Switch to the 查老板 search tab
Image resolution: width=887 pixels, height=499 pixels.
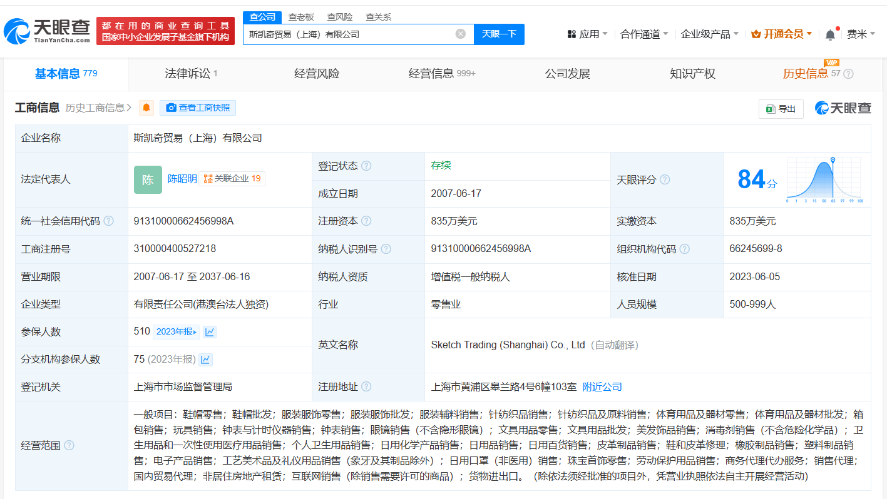[300, 17]
